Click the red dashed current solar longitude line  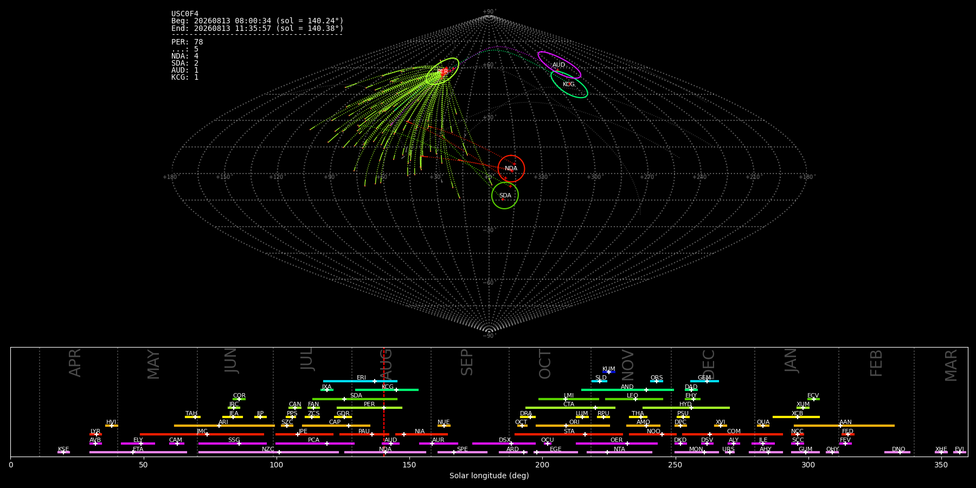[384, 402]
